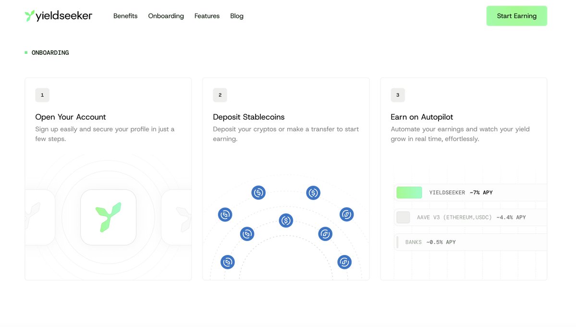
Task: Select the step 3 number badge
Action: pyautogui.click(x=398, y=95)
